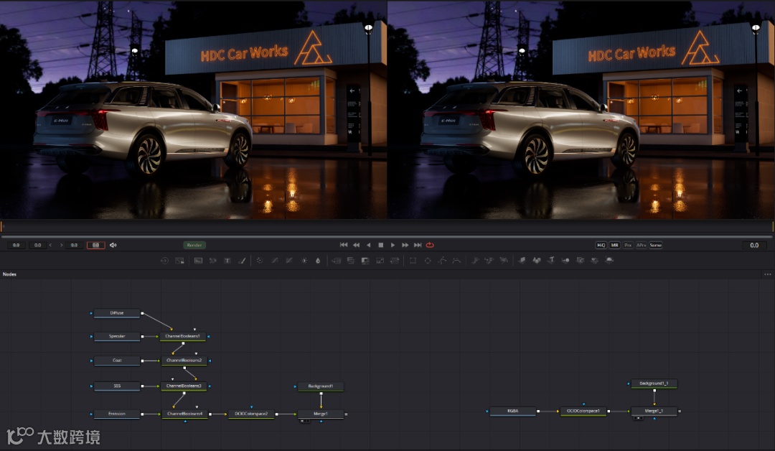Add a MediaIn node from the toolbar
775x451 pixels.
pyautogui.click(x=164, y=261)
